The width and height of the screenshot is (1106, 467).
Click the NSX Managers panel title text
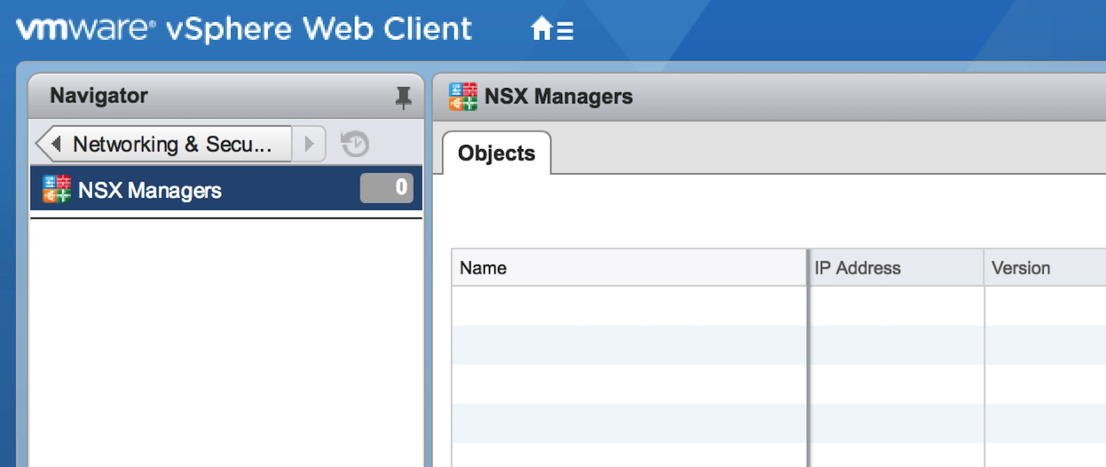[558, 97]
